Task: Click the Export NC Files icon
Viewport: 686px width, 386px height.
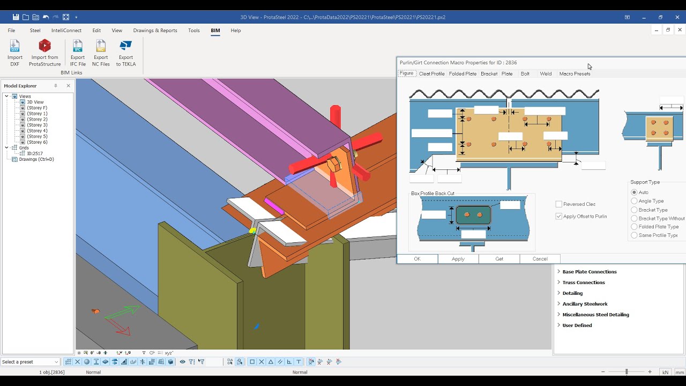Action: [x=101, y=53]
